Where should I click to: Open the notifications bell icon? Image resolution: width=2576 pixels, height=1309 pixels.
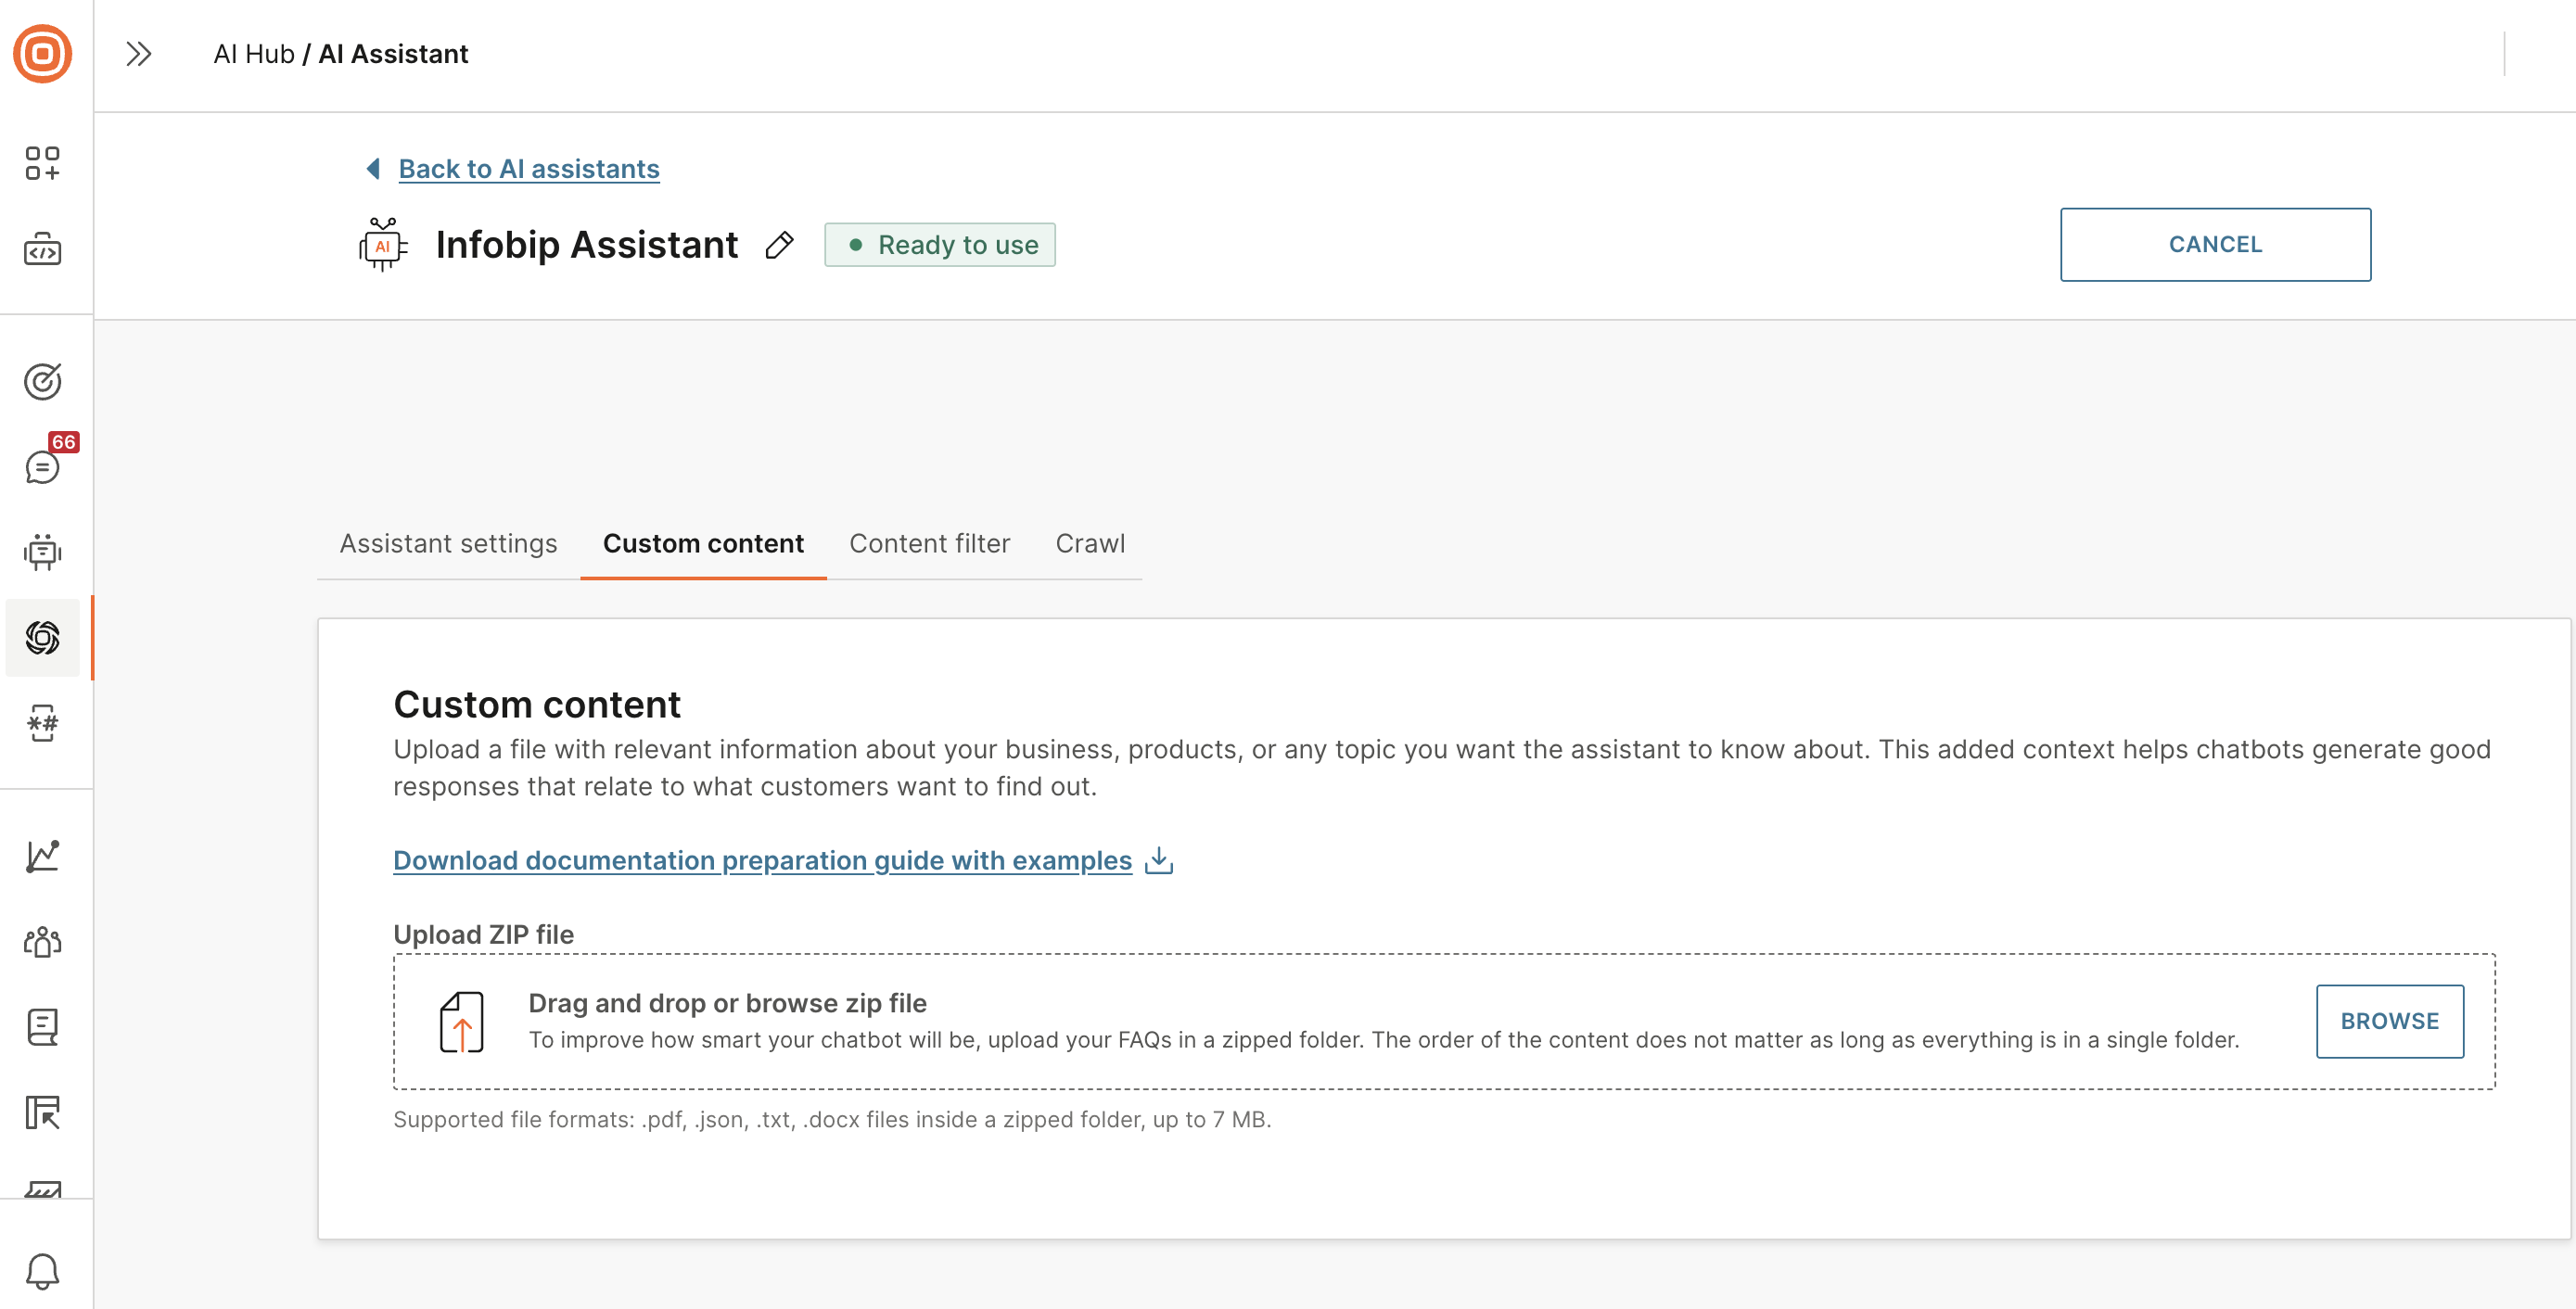[42, 1271]
